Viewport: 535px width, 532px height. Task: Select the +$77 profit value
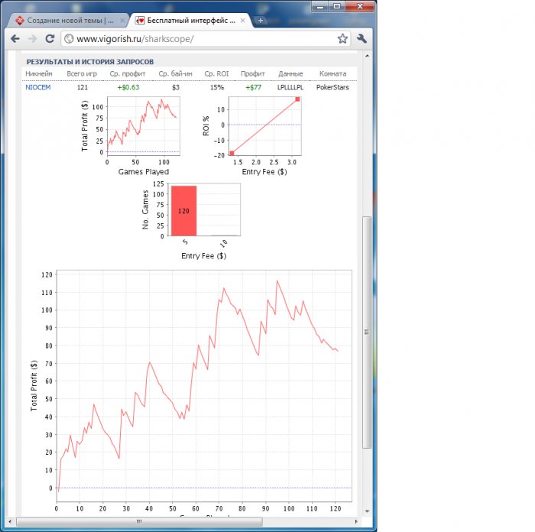coord(254,87)
